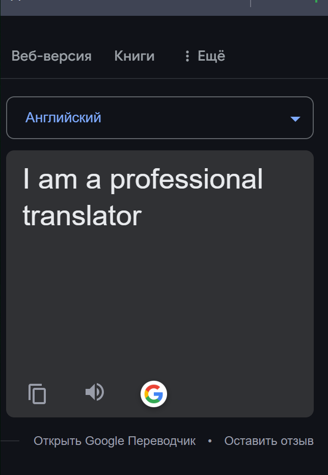328x475 pixels.
Task: Switch to the Веб-версия tab
Action: pos(51,56)
